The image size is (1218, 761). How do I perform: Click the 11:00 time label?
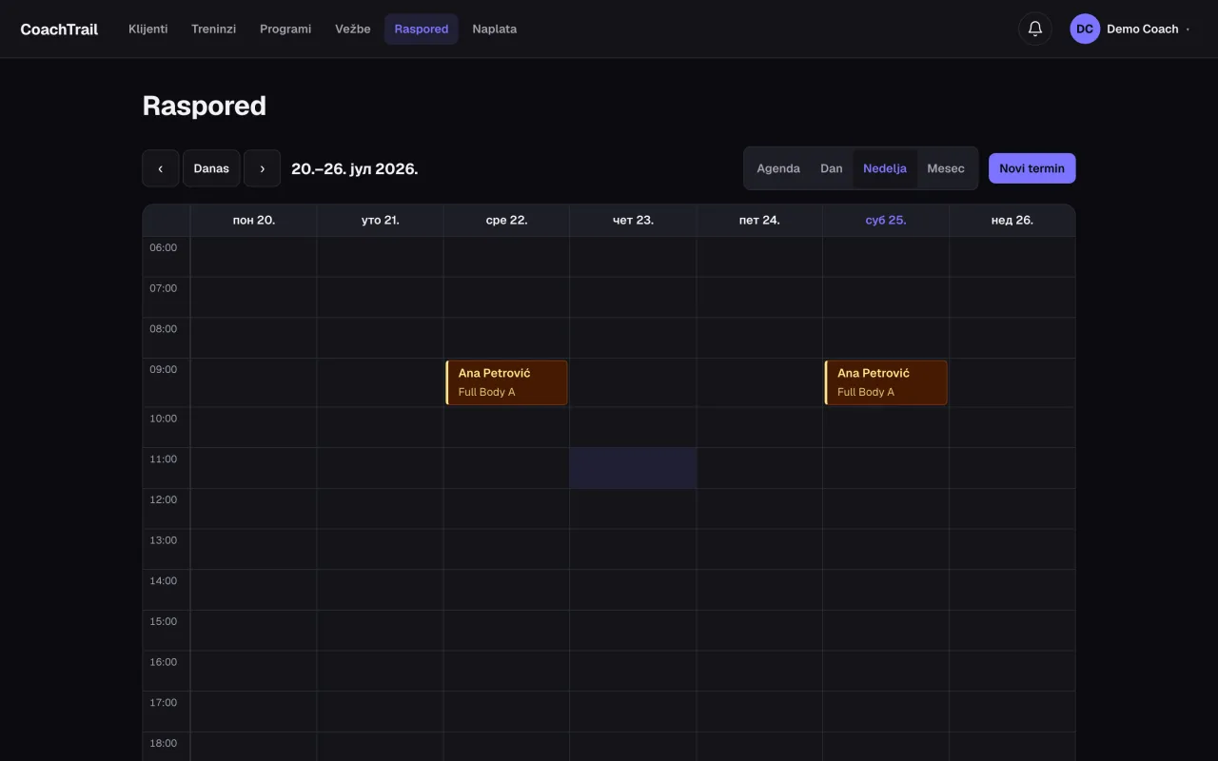coord(164,459)
